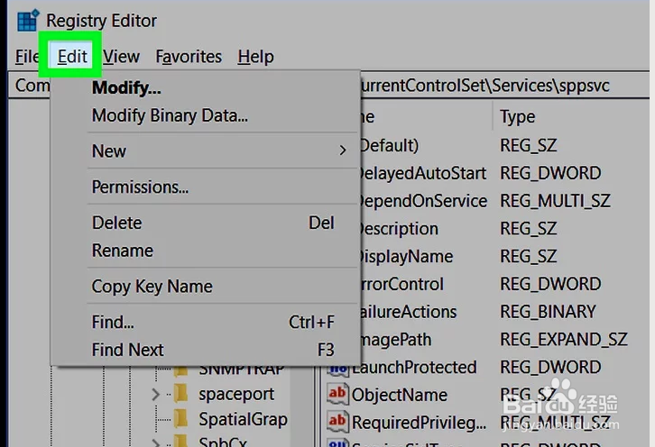Expand the spaceport tree key
The height and width of the screenshot is (447, 655).
click(x=156, y=394)
